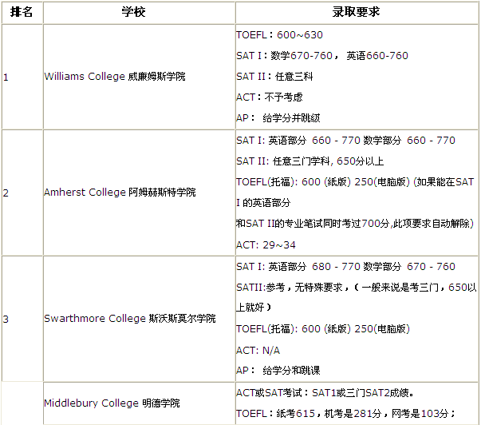Screen dimensions: 481x425
Task: Click the text ACT: N/A
Action: (258, 351)
